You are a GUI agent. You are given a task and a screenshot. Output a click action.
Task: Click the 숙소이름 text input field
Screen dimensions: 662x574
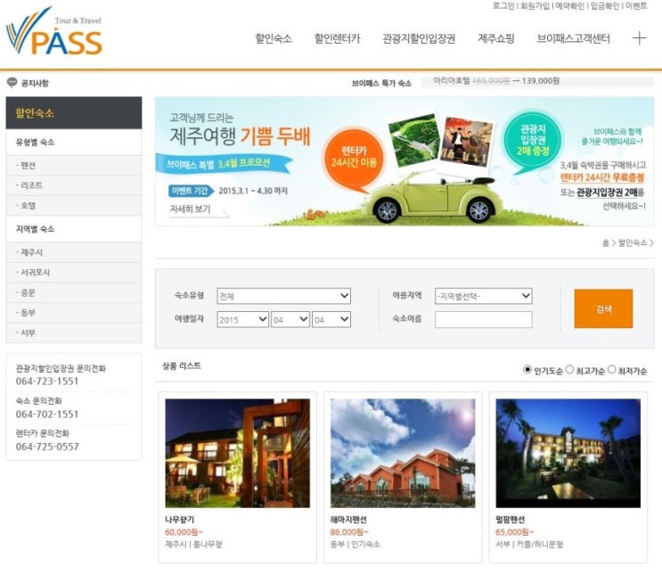pos(484,319)
